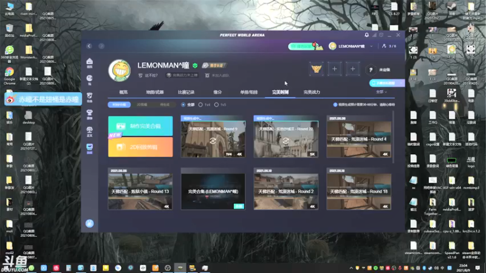Open the balance scale icon in the sidebar

pos(89,131)
